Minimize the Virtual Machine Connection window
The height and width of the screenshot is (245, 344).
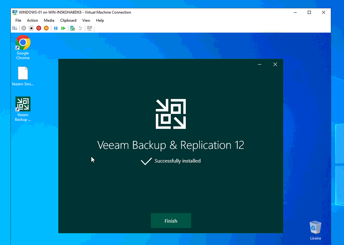(x=295, y=12)
